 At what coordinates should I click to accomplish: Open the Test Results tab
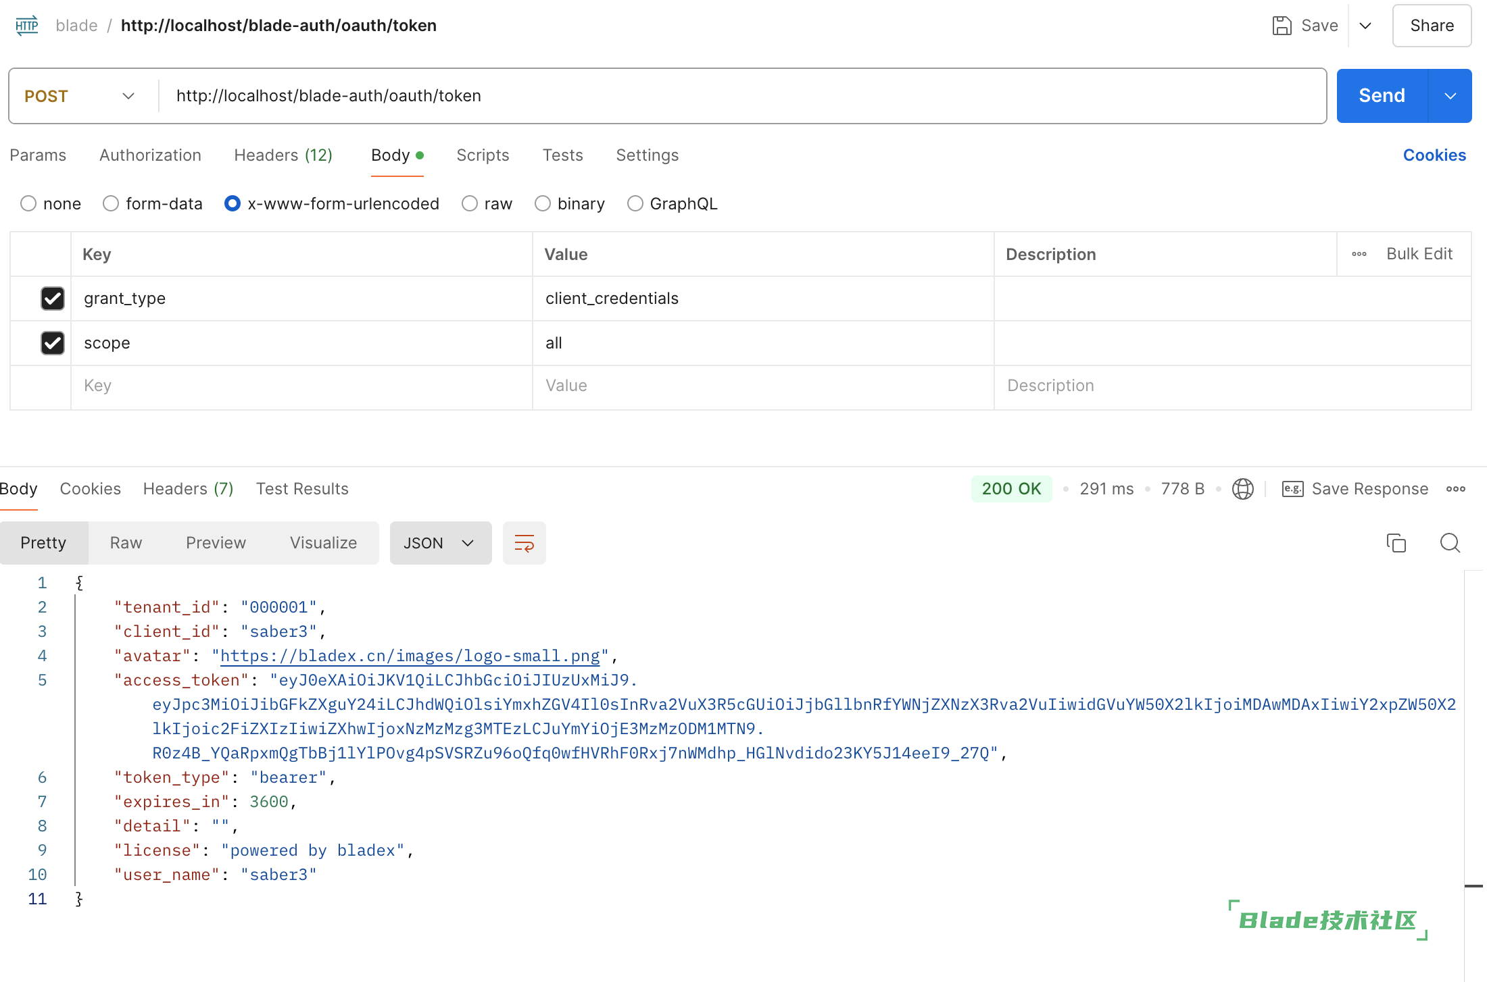[x=302, y=489]
